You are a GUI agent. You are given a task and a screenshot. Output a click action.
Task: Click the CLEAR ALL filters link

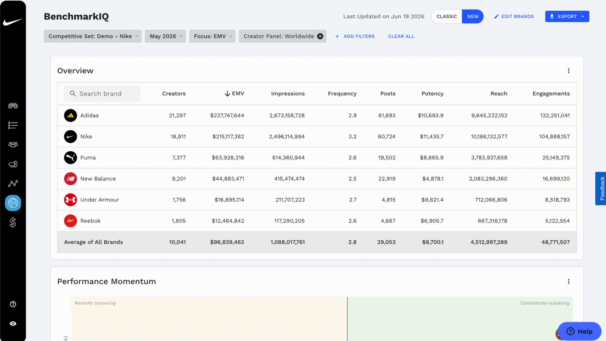(401, 36)
